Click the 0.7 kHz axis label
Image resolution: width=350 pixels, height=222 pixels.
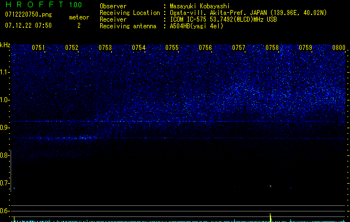point(5,183)
